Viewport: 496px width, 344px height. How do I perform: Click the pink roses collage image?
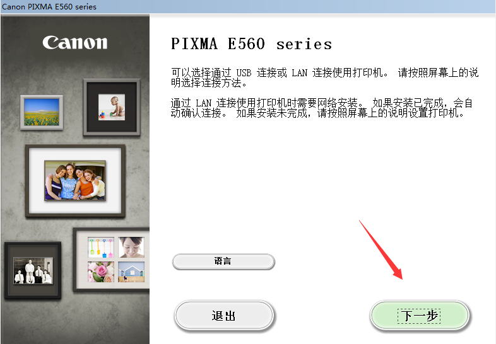click(101, 272)
